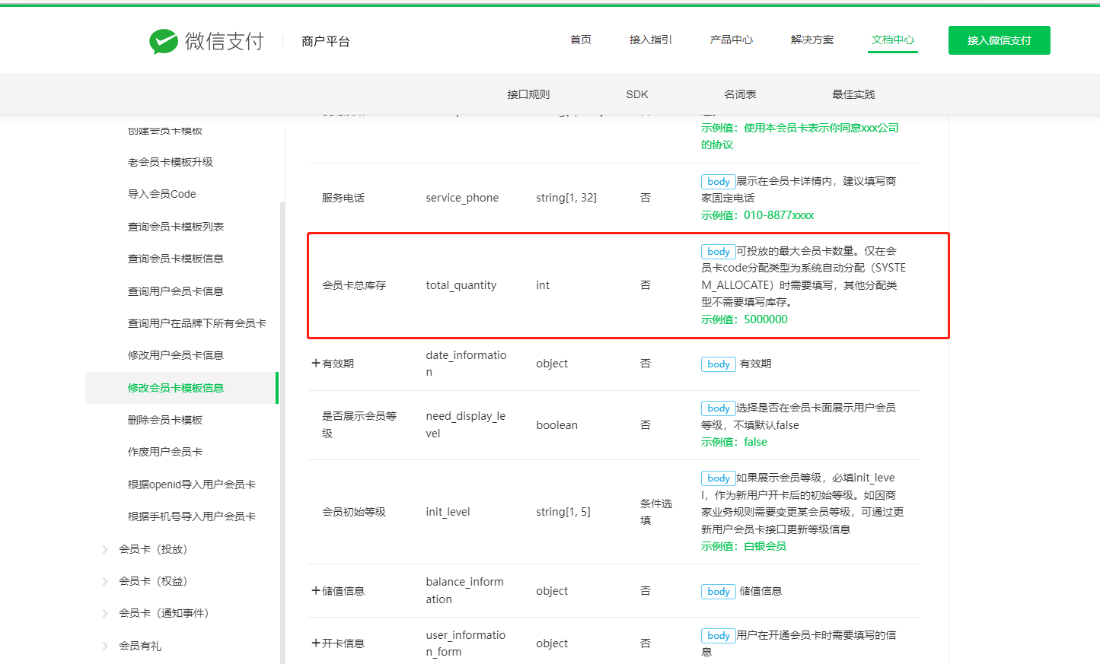Image resolution: width=1100 pixels, height=664 pixels.
Task: Open 删除会员卡模板 in the sidebar
Action: pos(165,420)
